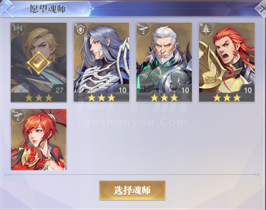
Task: Click the leaf class icon on female hero card
Action: (x=18, y=115)
